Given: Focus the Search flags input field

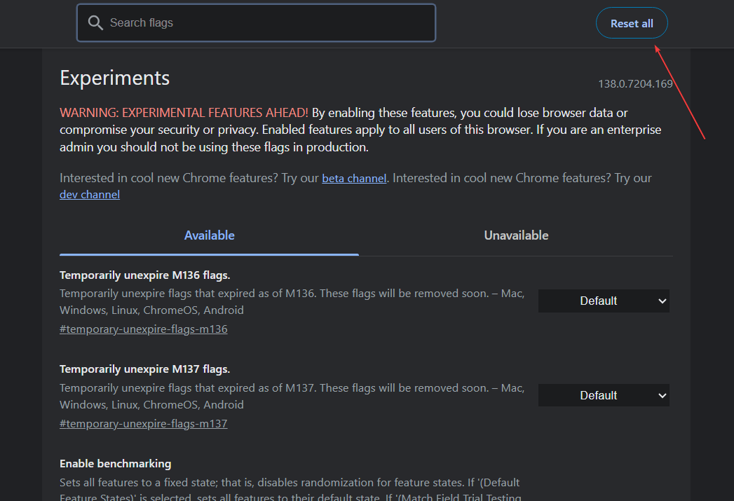Looking at the screenshot, I should [256, 23].
